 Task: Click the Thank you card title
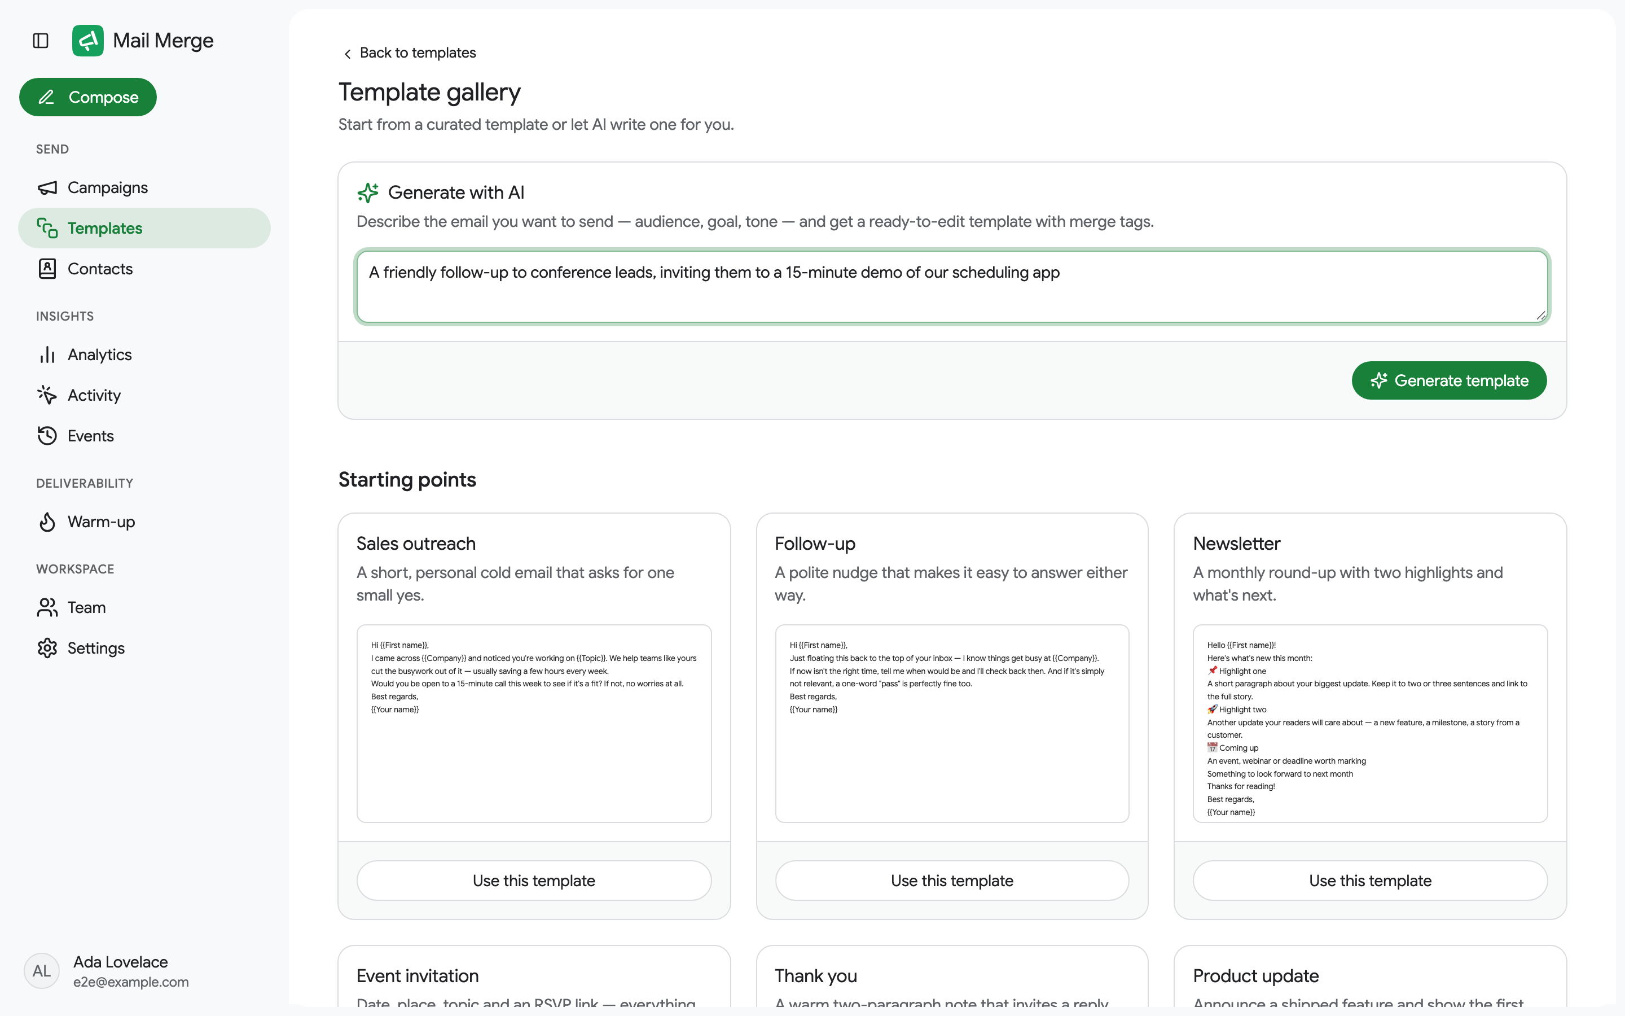tap(816, 976)
